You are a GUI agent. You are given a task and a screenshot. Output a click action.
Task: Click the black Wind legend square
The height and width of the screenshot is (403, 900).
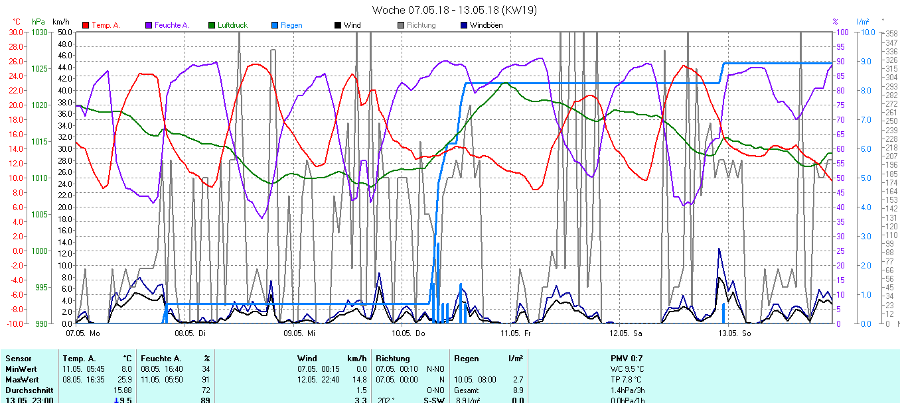(x=338, y=25)
